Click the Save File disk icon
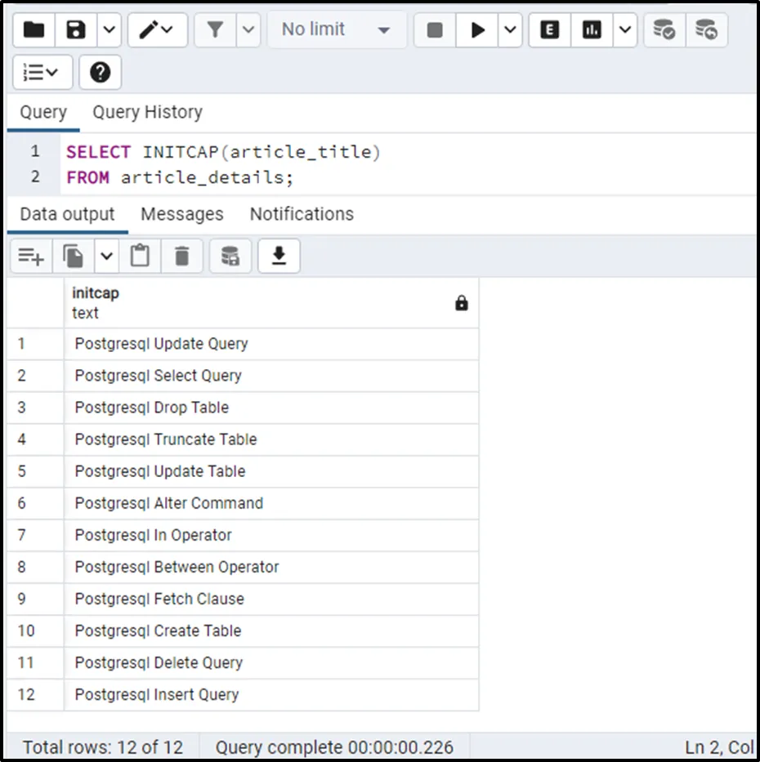Image resolution: width=760 pixels, height=762 pixels. [x=76, y=30]
